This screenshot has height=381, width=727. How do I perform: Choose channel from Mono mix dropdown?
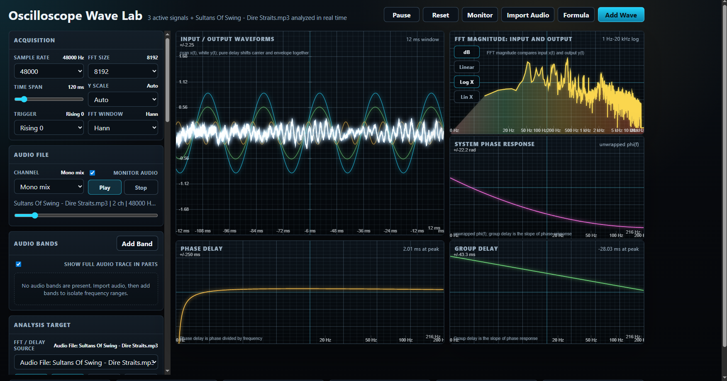tap(49, 187)
